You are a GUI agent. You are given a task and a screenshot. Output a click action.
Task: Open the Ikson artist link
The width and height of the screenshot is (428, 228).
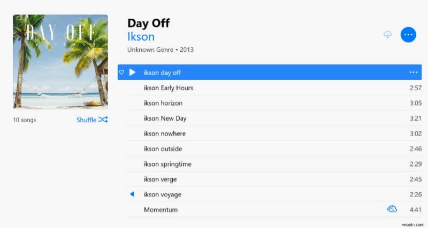[141, 37]
